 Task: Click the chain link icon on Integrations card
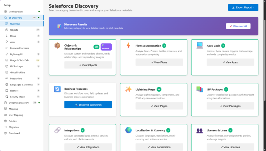tap(57, 130)
